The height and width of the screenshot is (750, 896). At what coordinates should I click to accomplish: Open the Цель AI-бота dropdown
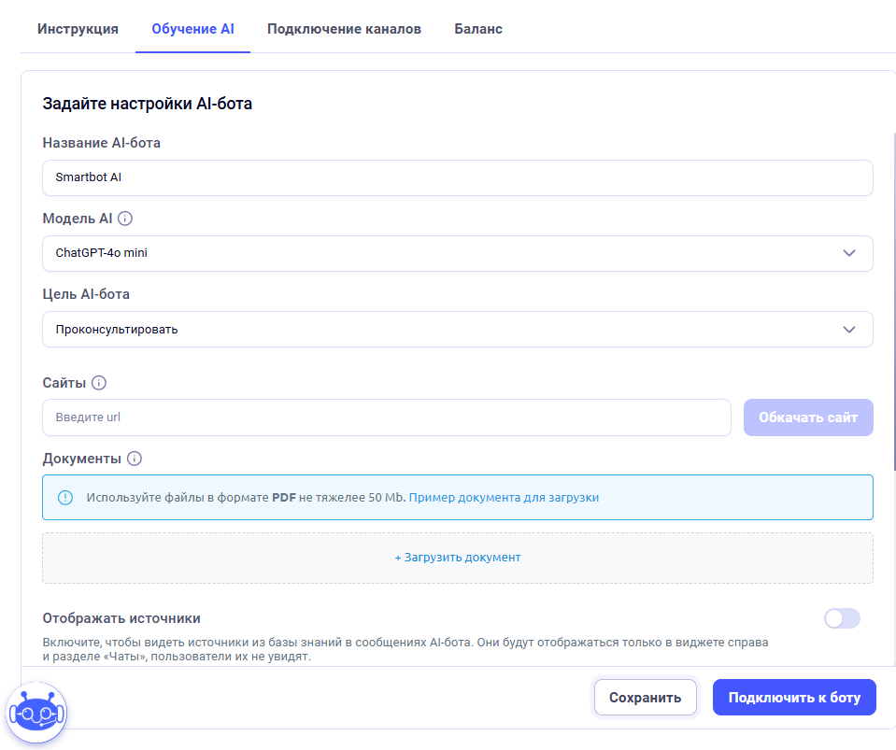[x=457, y=329]
